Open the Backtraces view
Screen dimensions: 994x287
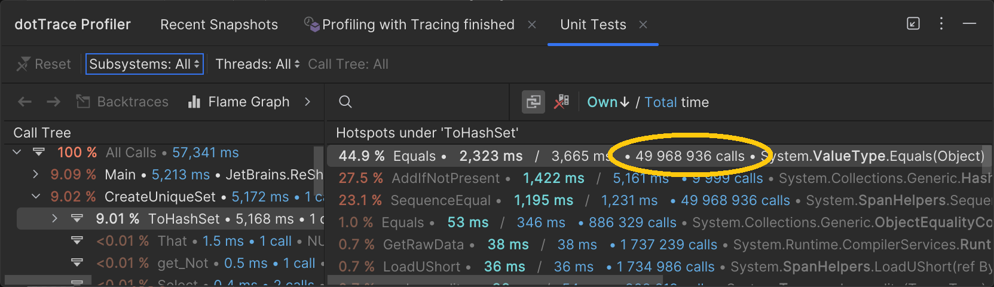coord(123,102)
